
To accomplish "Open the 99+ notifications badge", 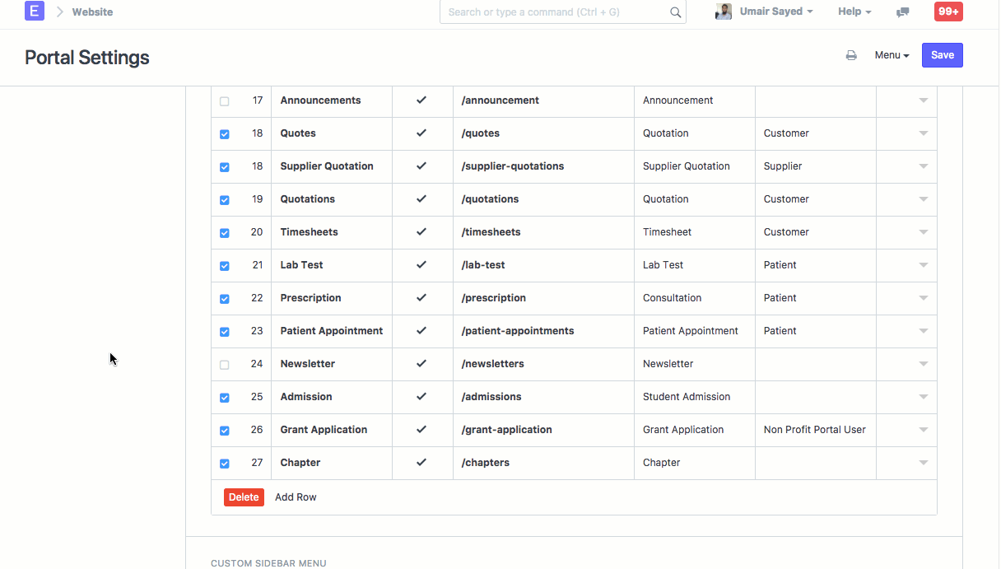I will coord(948,12).
